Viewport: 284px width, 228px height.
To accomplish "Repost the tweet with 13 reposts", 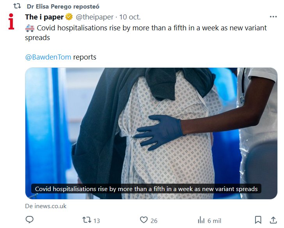I will 87,220.
